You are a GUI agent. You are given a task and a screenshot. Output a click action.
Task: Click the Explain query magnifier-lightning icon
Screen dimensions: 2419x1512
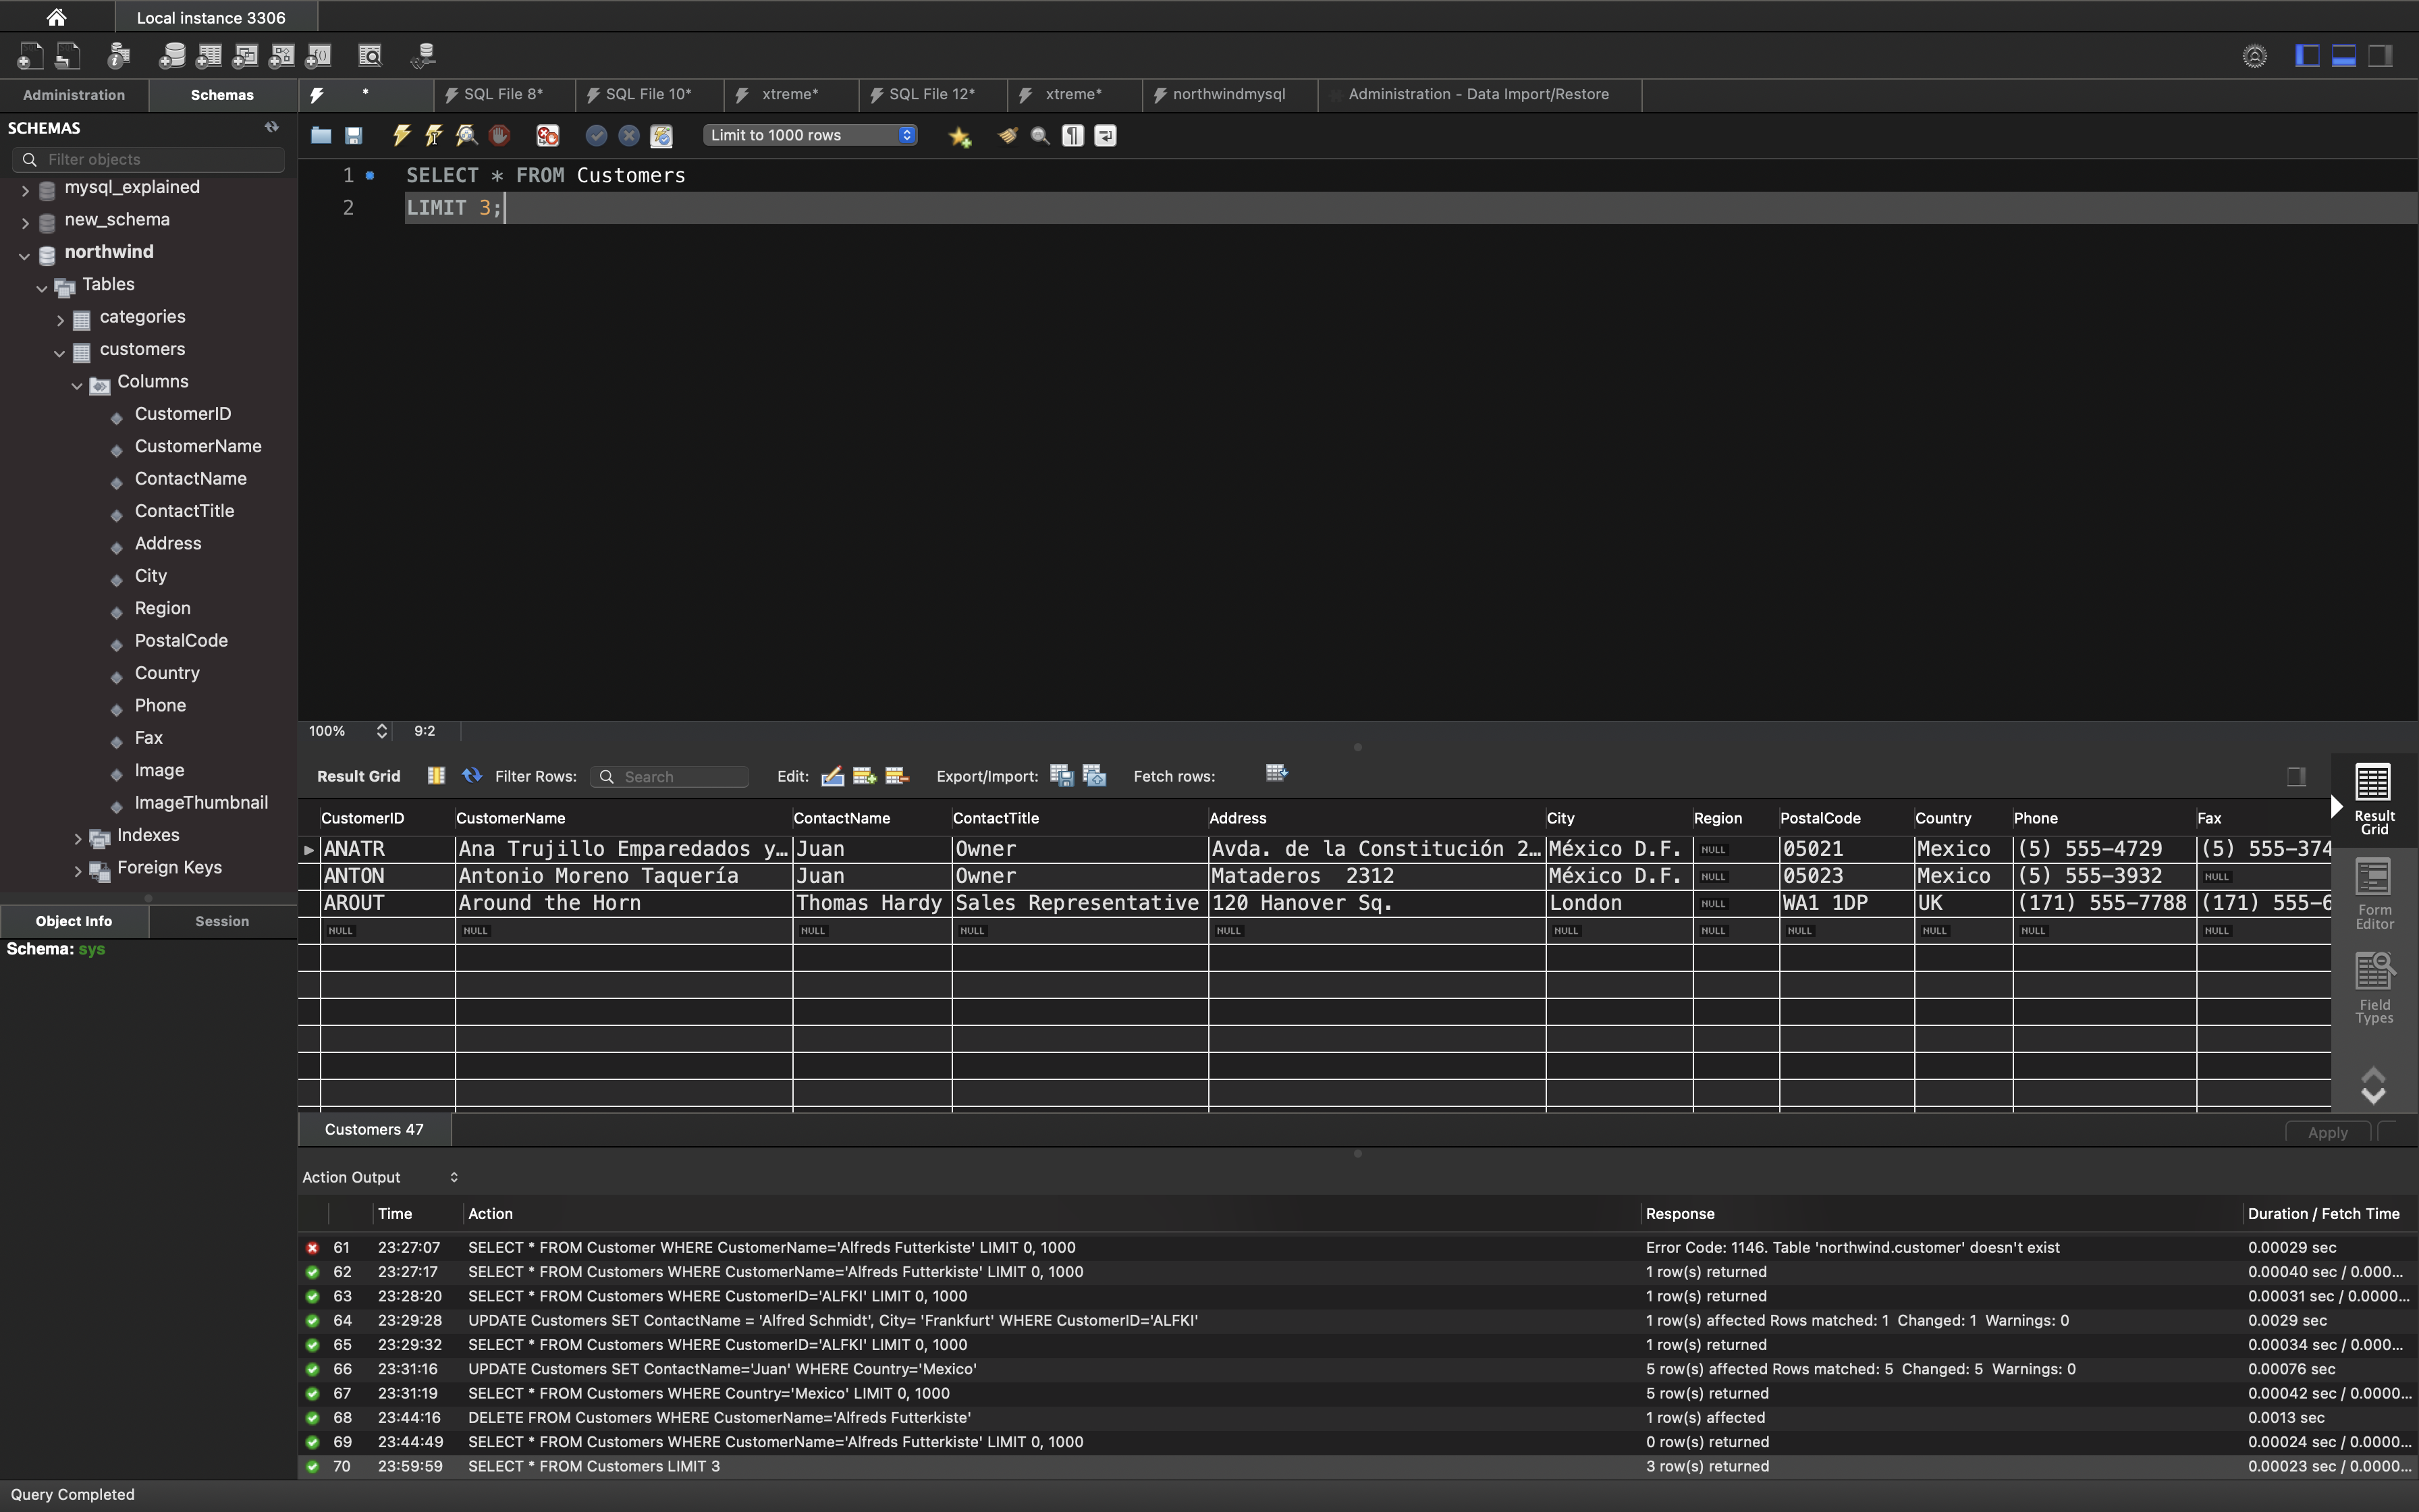[467, 135]
